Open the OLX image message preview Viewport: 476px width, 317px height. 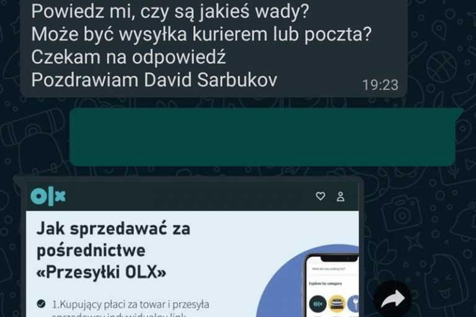tap(192, 249)
